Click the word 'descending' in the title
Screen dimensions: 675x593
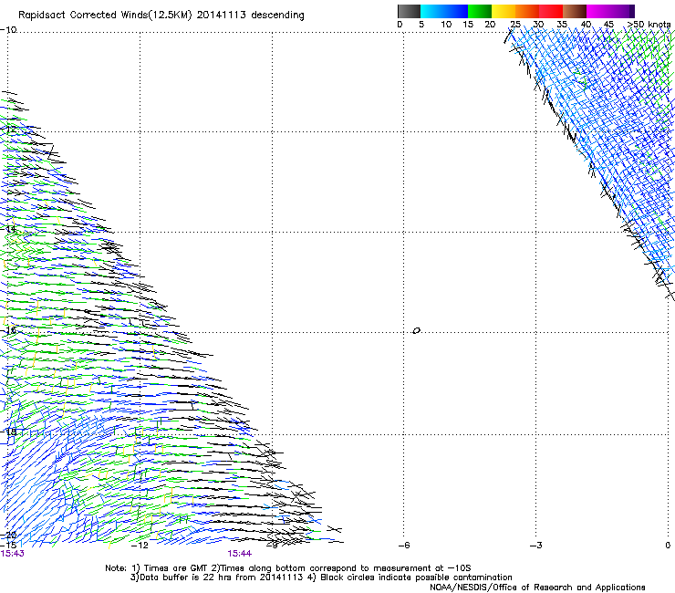tap(277, 16)
